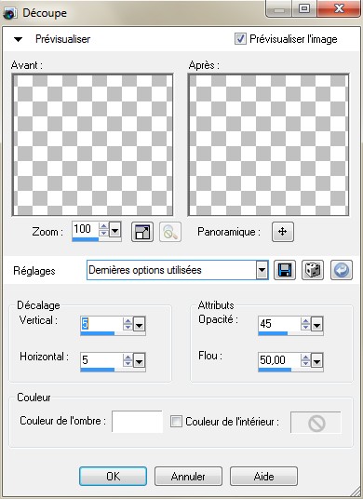Click the blue reset to default icon
This screenshot has width=363, height=499.
click(342, 270)
